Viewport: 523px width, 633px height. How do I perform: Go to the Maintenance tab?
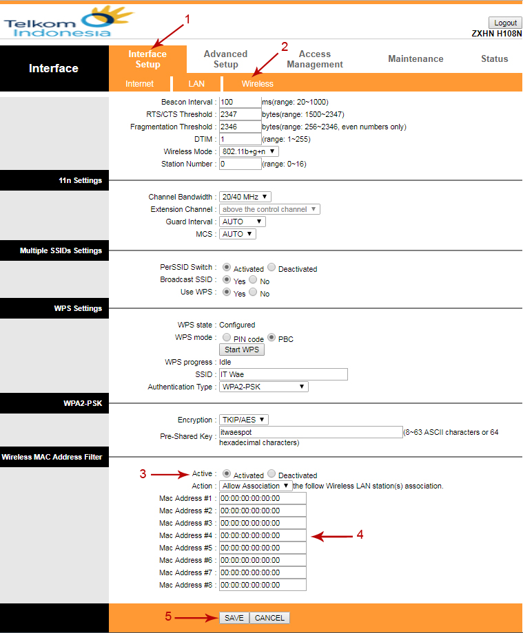click(x=416, y=59)
